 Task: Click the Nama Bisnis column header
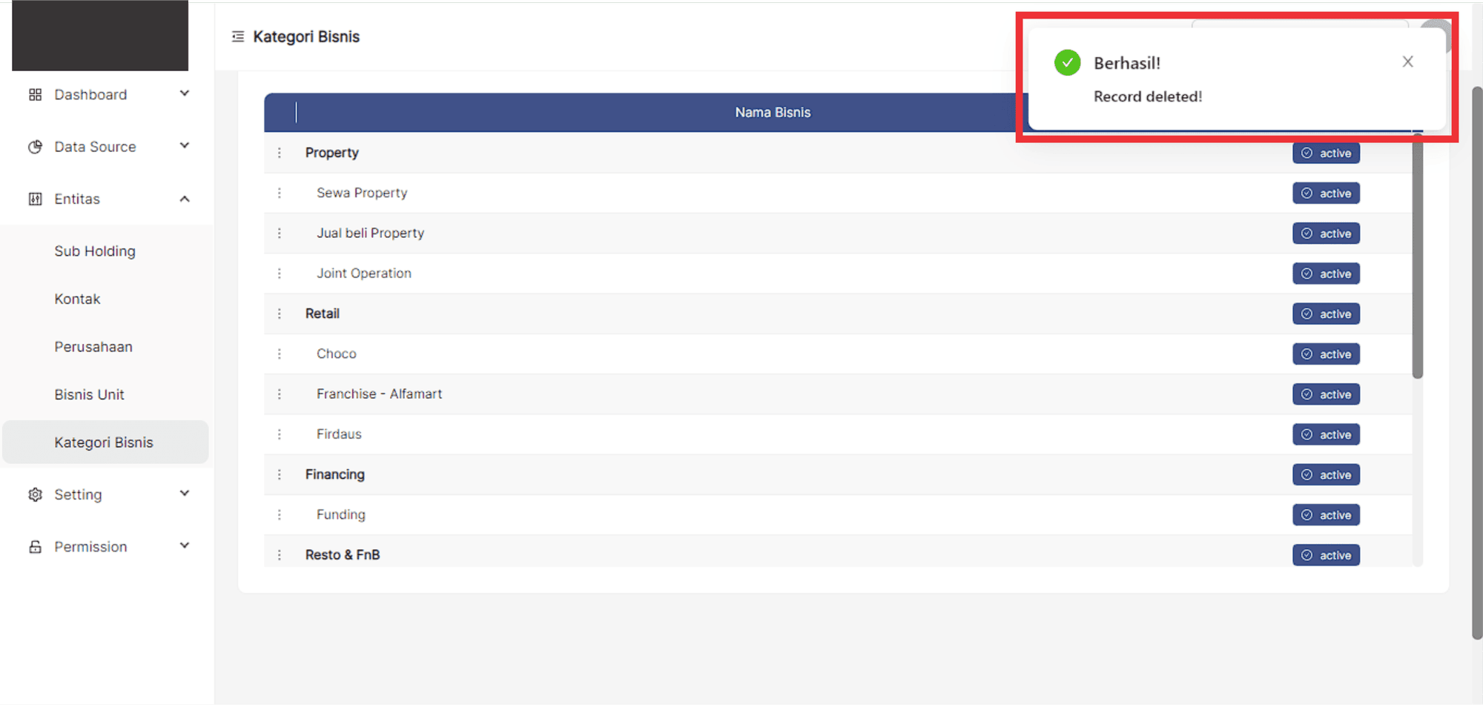pyautogui.click(x=772, y=113)
